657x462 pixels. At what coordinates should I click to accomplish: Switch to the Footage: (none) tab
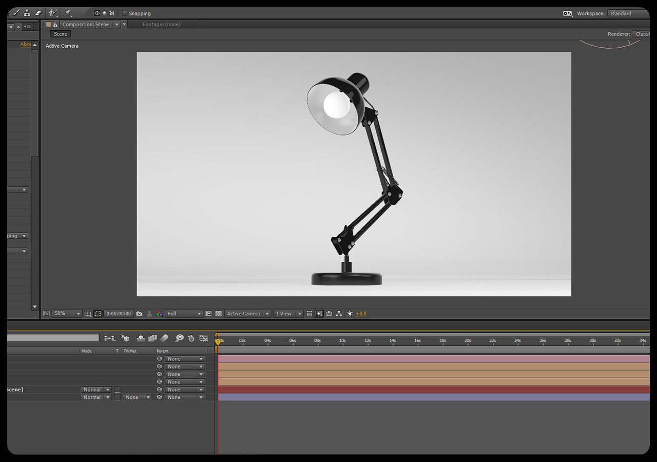pyautogui.click(x=162, y=24)
